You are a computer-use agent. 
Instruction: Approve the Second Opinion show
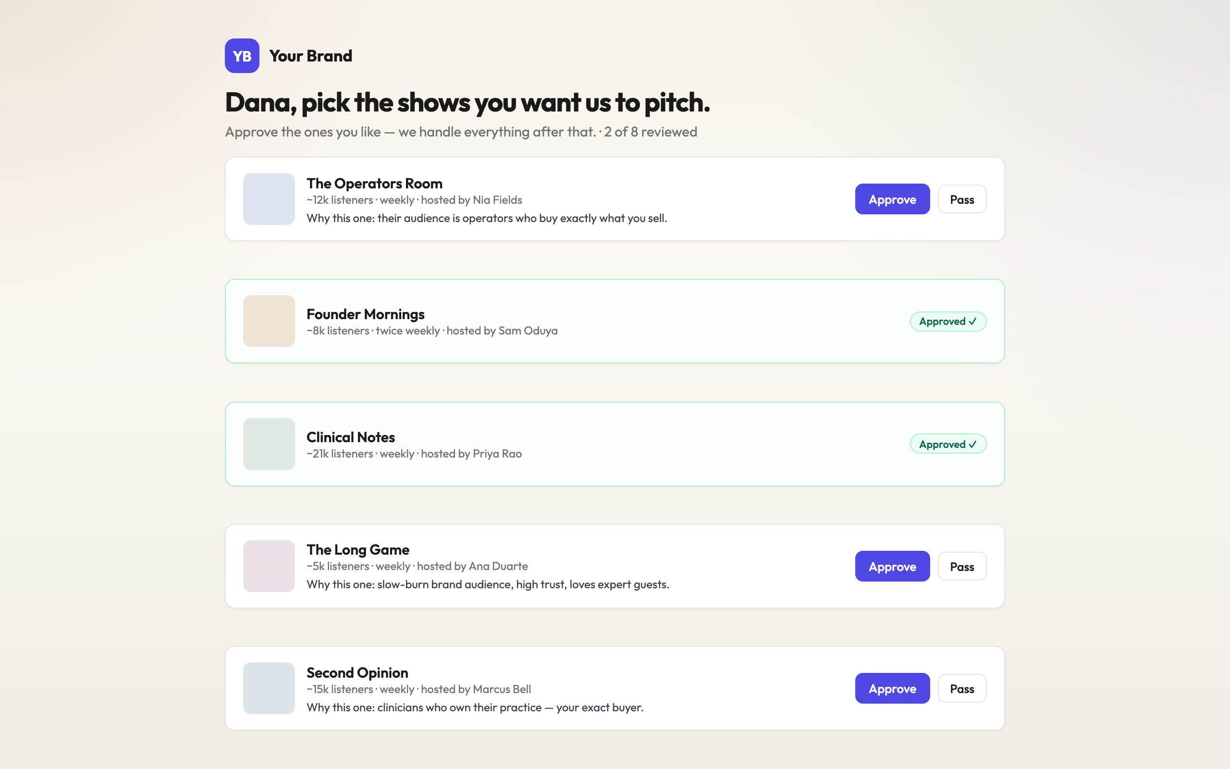coord(892,688)
